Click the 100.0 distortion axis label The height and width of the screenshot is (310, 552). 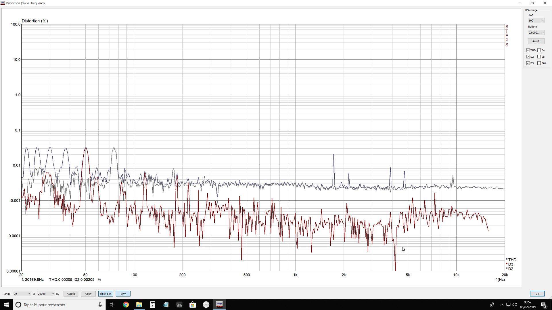16,24
